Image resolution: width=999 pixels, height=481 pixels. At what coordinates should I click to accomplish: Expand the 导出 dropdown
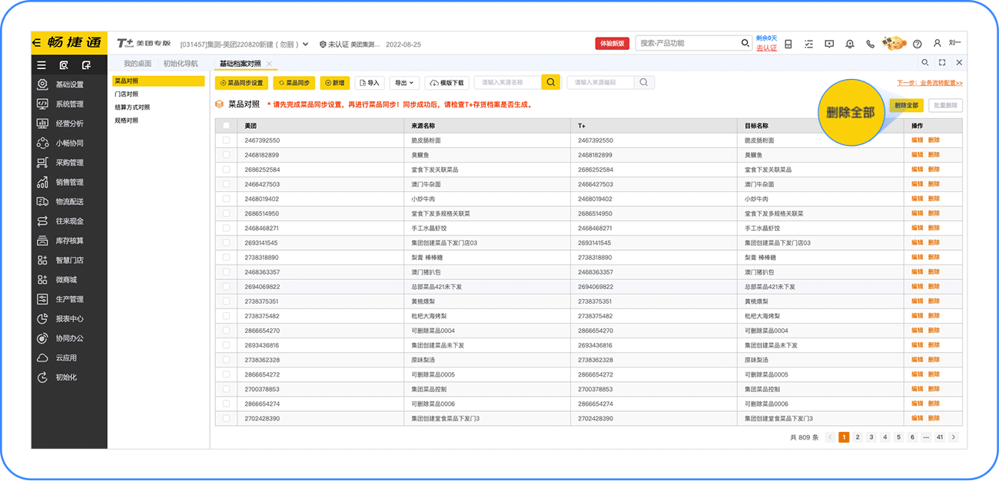point(403,83)
